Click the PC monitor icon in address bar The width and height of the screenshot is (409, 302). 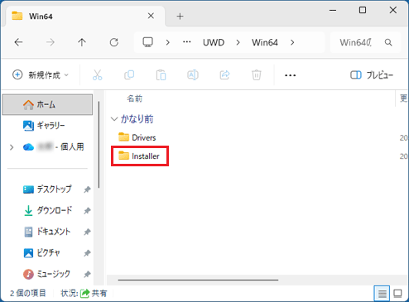[x=147, y=42]
